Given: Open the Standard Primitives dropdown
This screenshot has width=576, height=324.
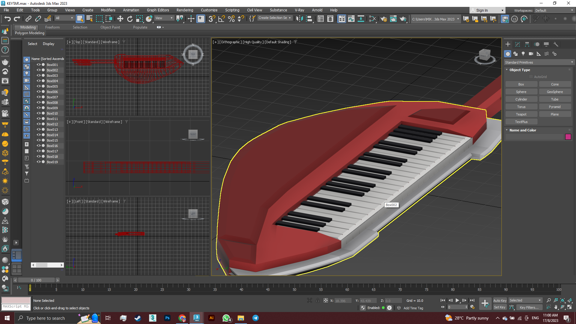Looking at the screenshot, I should 539,62.
